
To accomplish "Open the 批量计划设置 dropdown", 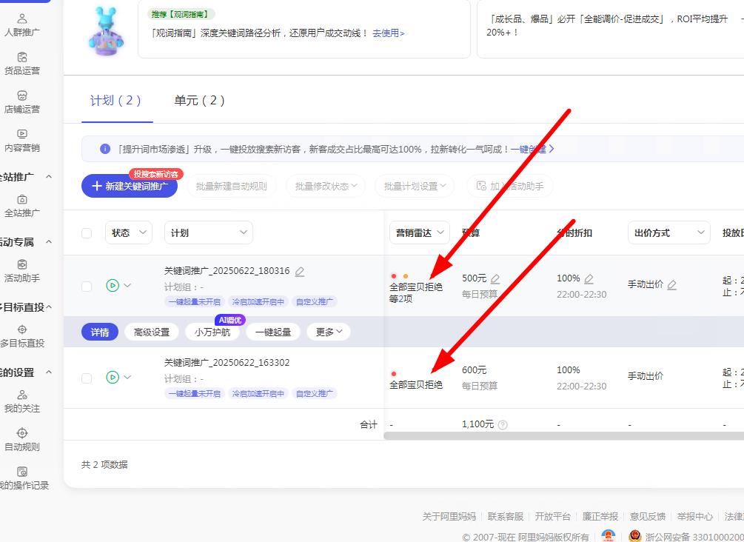I will 415,186.
